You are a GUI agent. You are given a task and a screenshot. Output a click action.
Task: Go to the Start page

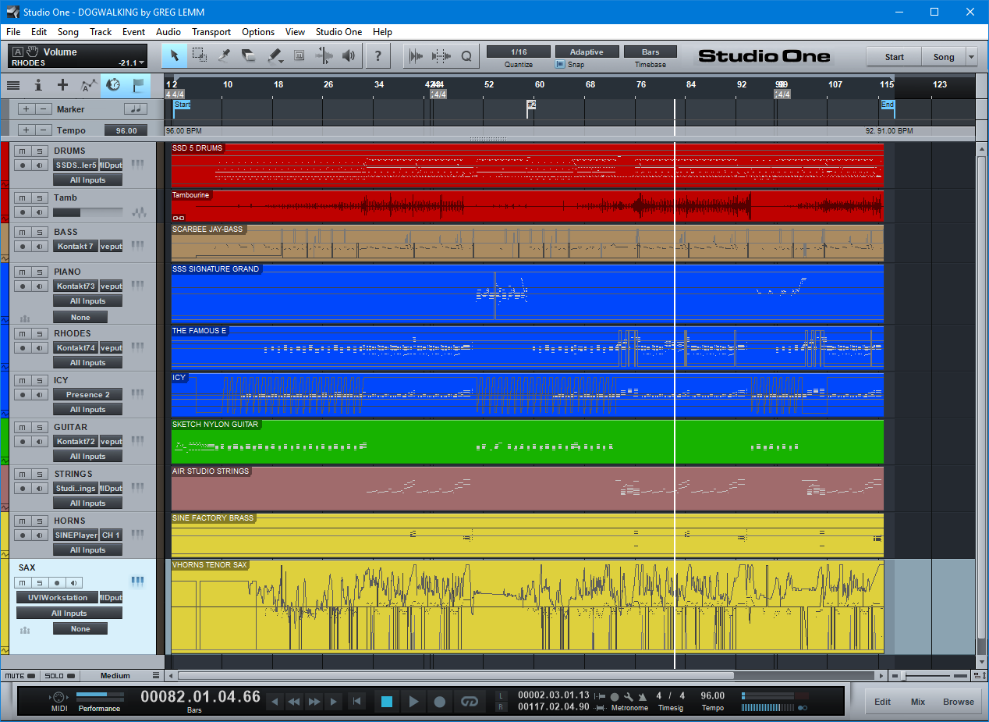coord(894,56)
